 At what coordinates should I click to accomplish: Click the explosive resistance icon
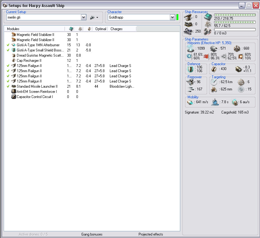click(241, 56)
